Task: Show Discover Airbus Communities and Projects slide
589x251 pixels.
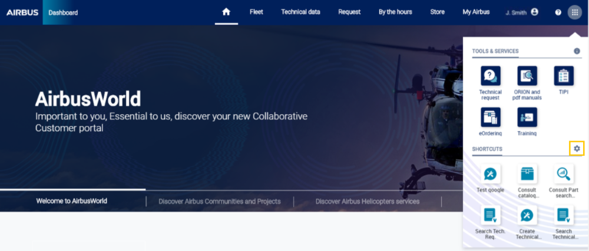Action: point(219,202)
